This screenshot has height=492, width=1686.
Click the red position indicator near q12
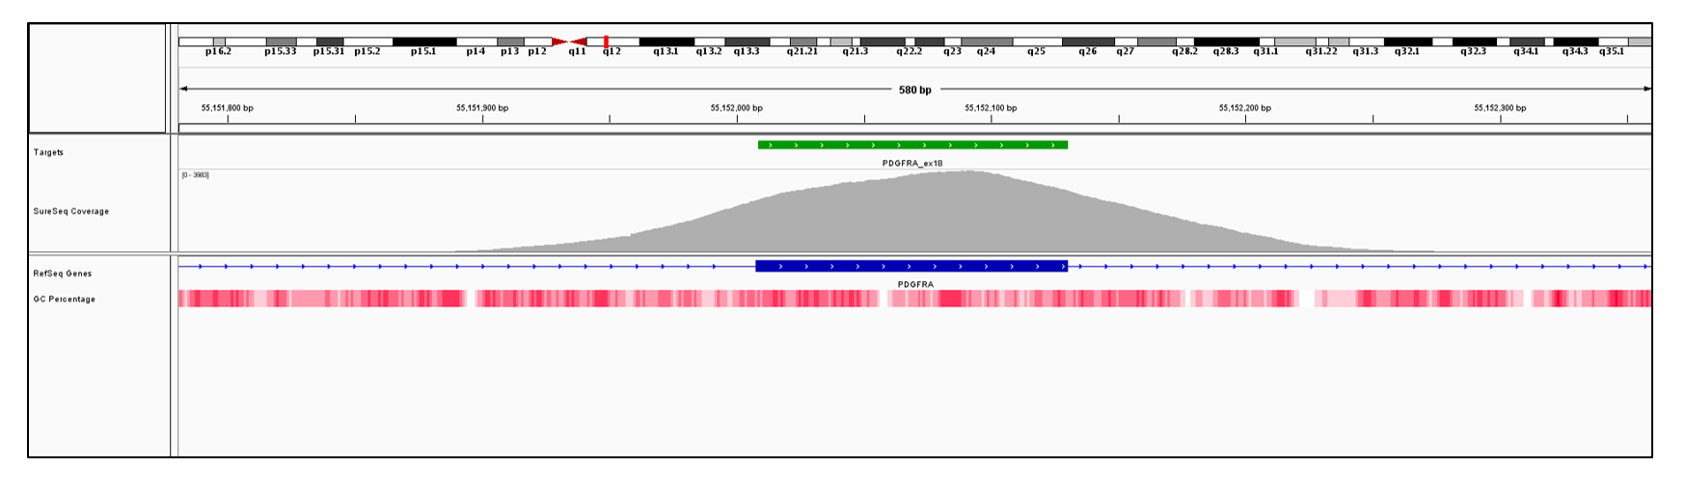coord(606,41)
